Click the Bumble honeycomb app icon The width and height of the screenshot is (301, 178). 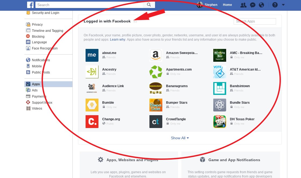tap(92, 105)
